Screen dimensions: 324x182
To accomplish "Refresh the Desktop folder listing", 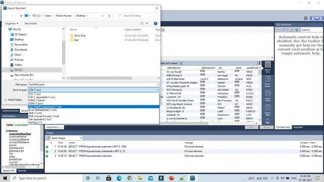I will click(109, 16).
